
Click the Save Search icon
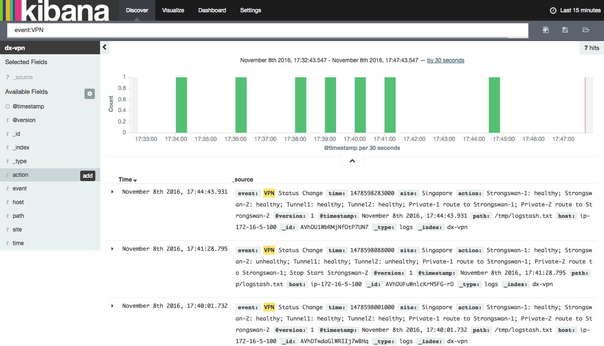pos(565,30)
